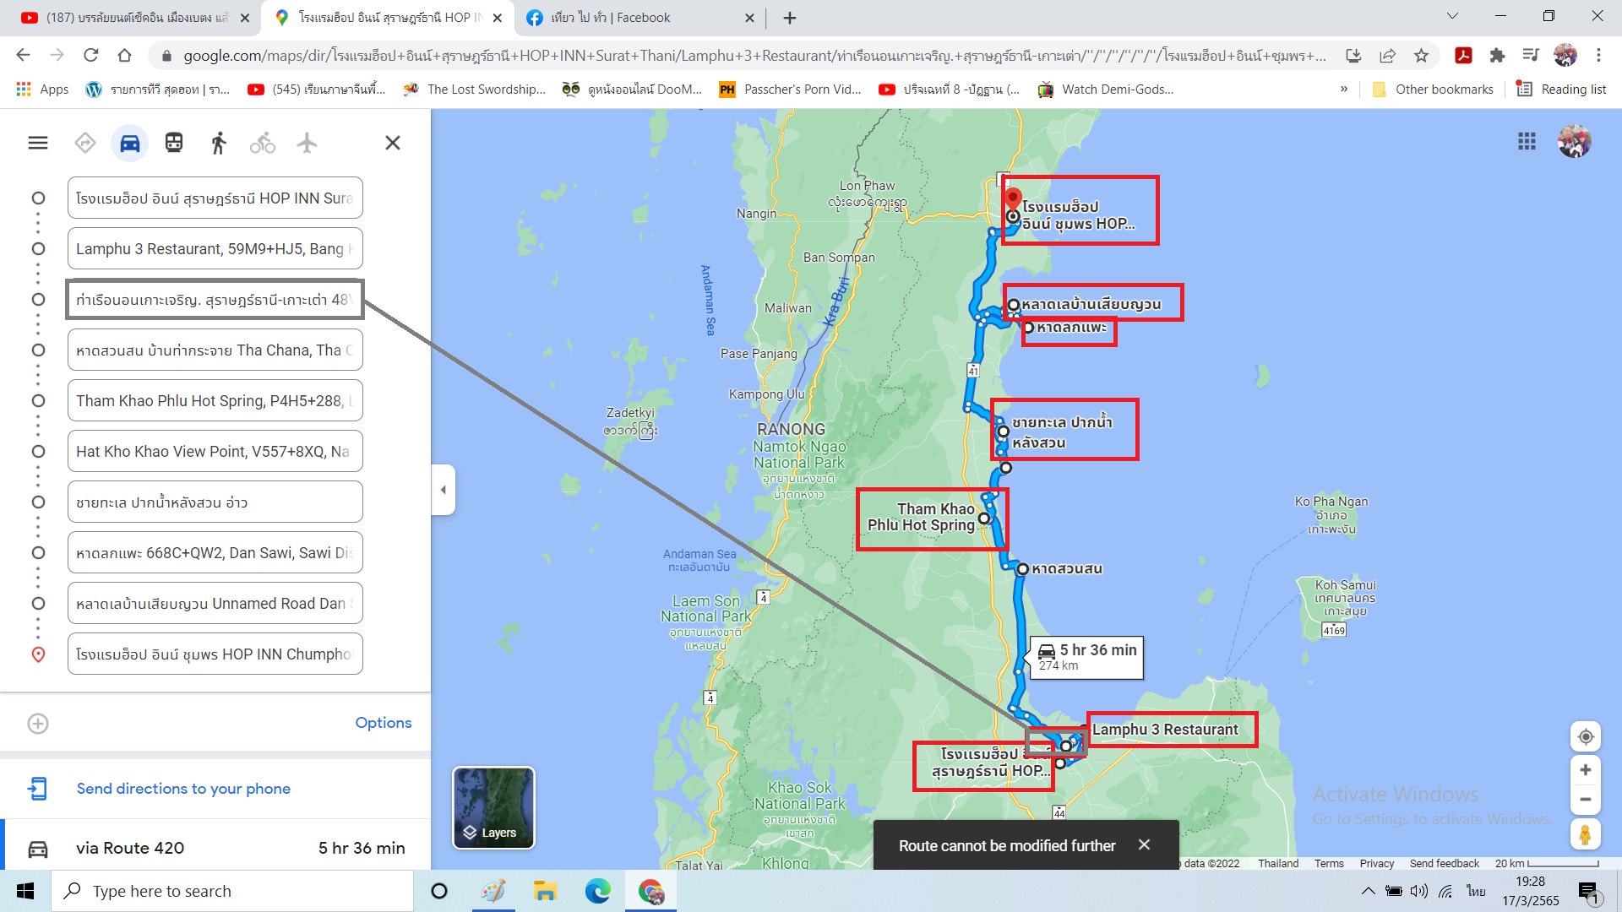
Task: Switch to the YouTube browser tab
Action: click(x=135, y=18)
